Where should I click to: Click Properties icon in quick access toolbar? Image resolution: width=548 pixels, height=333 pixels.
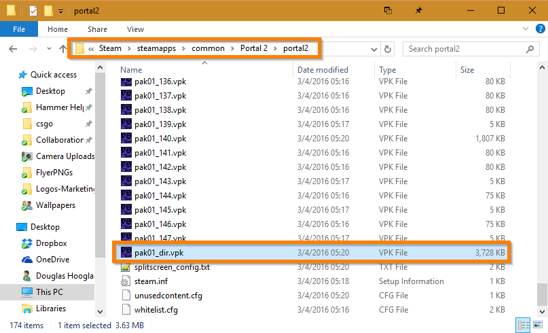[x=33, y=11]
